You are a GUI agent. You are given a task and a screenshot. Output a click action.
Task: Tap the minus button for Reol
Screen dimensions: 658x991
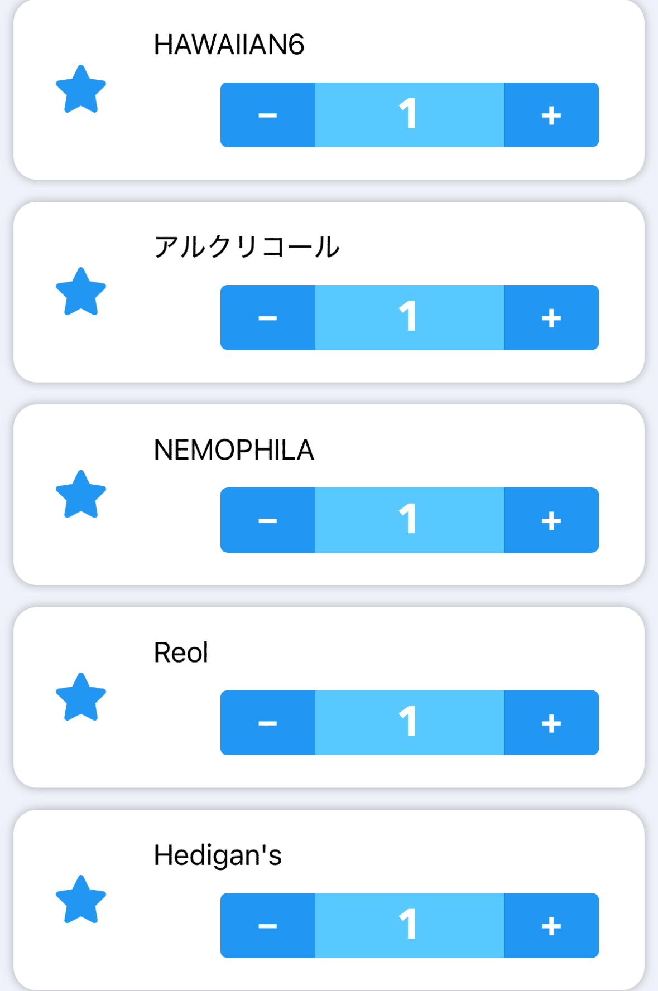[x=268, y=723]
